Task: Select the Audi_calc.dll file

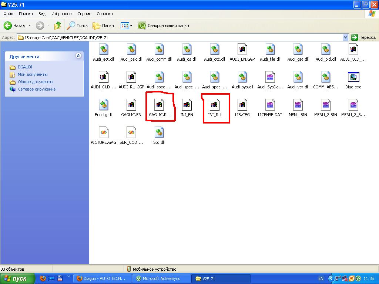Action: pos(131,53)
